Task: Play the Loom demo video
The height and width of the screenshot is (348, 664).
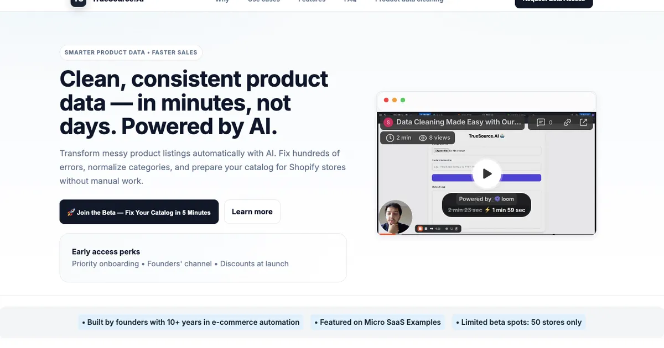Action: (487, 173)
